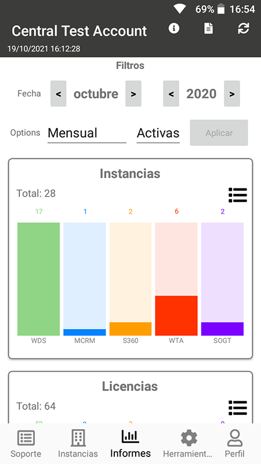Select the Informes chart tab icon
Image resolution: width=261 pixels, height=464 pixels.
[130, 436]
